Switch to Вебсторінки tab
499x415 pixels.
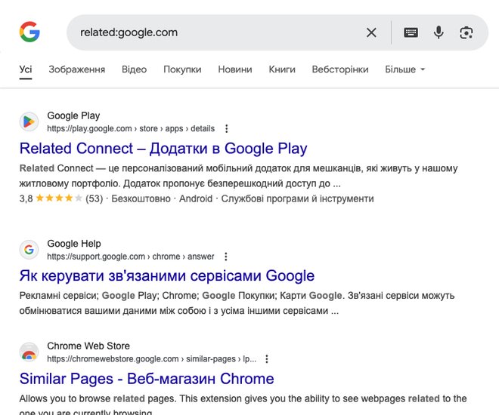click(340, 69)
